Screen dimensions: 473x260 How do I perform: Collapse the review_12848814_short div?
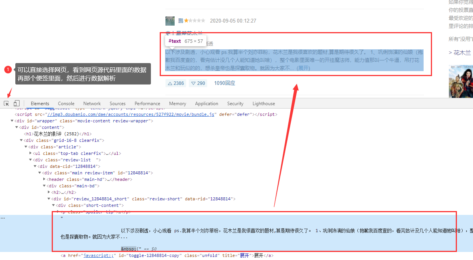[49, 199]
